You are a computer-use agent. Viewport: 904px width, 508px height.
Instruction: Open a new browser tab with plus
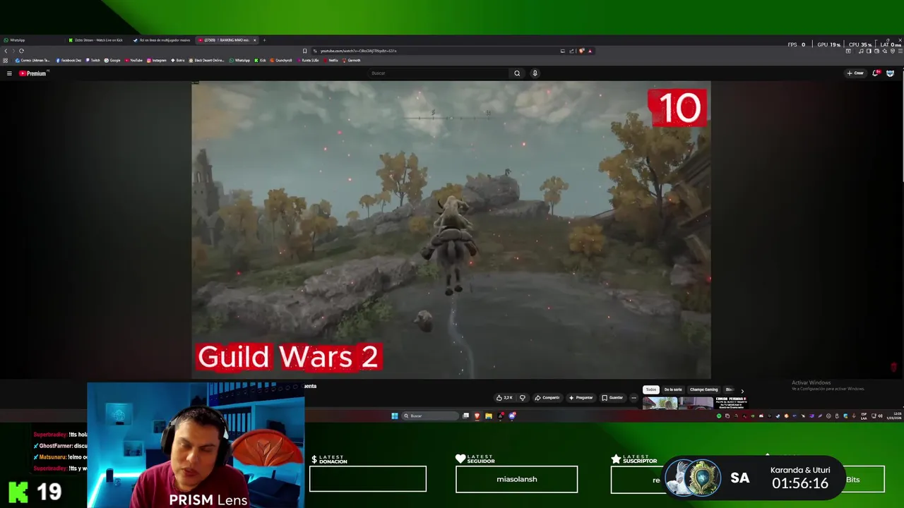264,40
